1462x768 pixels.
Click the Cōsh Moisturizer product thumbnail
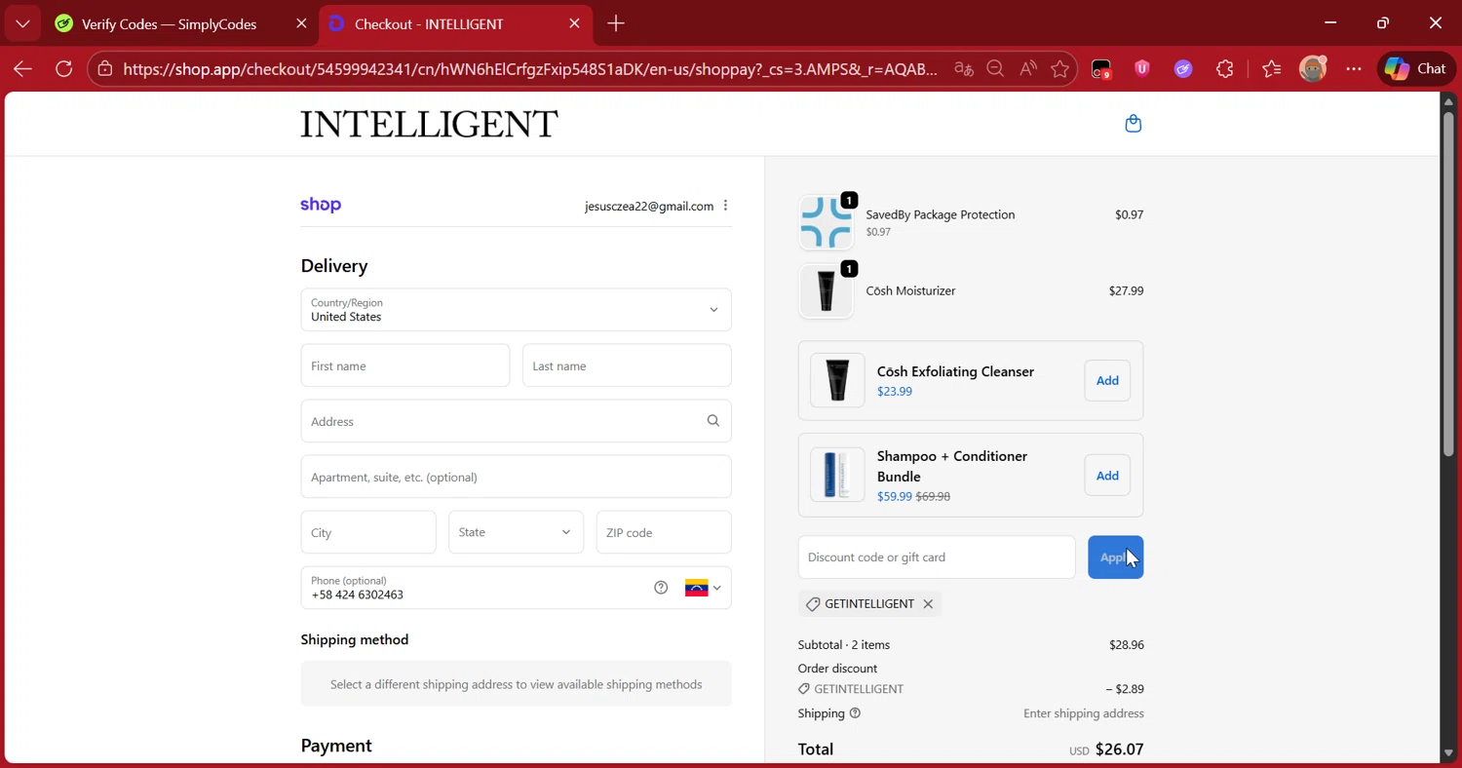(x=826, y=291)
